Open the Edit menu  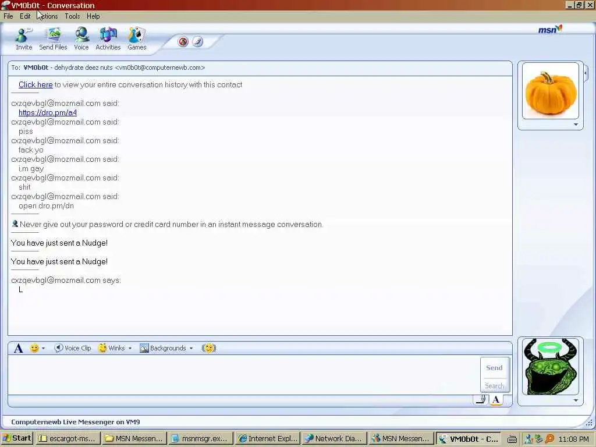pos(25,16)
